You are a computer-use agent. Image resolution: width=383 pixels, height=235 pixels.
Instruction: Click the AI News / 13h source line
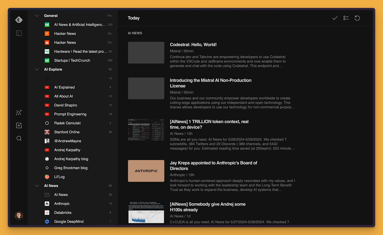(x=181, y=134)
